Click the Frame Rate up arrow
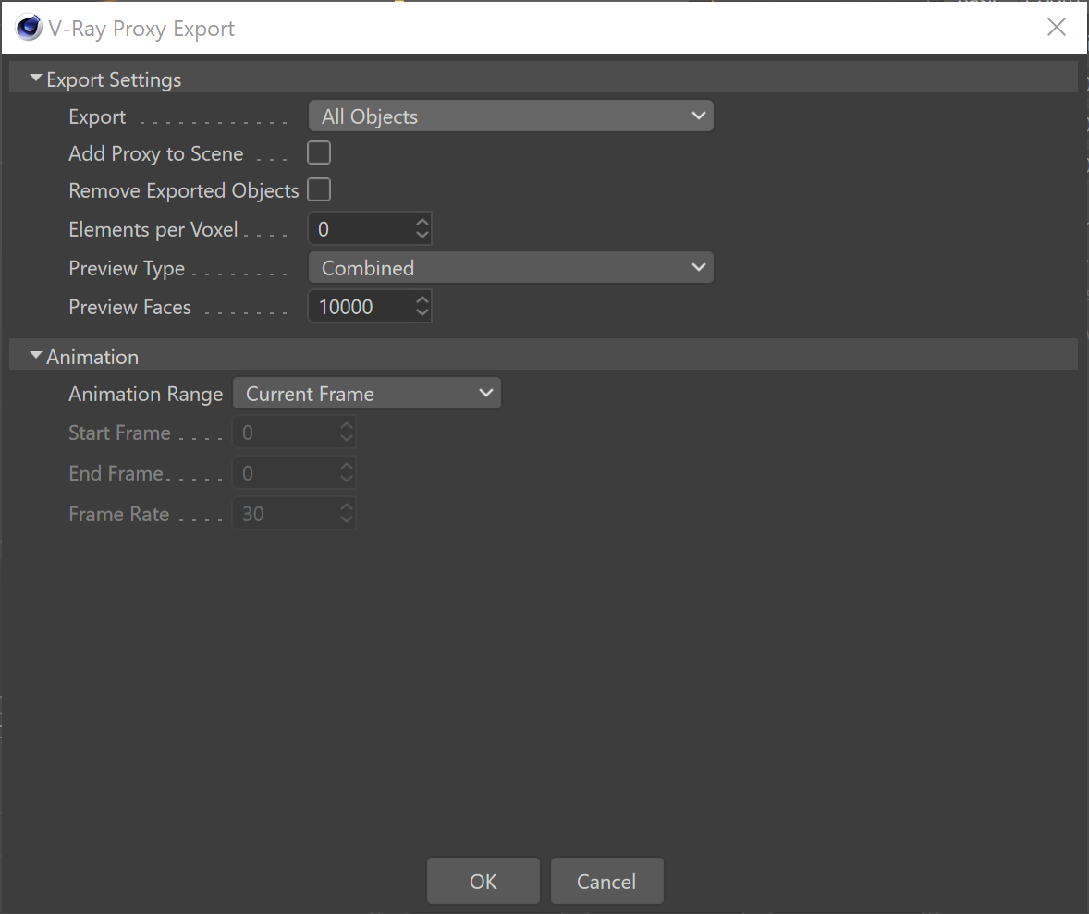 click(347, 507)
